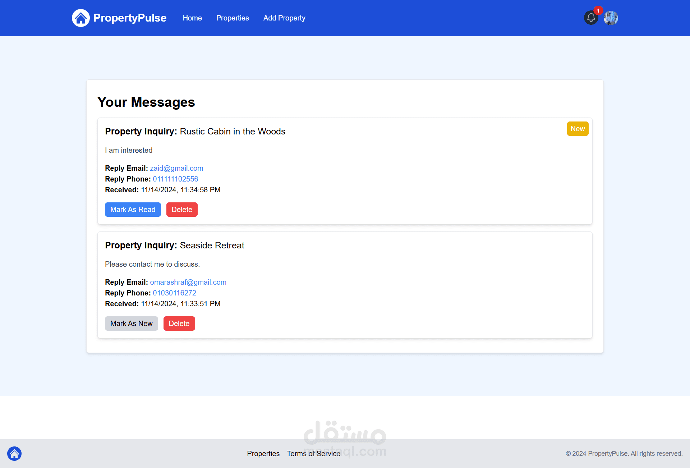
Task: Click the phone link 011111102556
Action: point(175,179)
